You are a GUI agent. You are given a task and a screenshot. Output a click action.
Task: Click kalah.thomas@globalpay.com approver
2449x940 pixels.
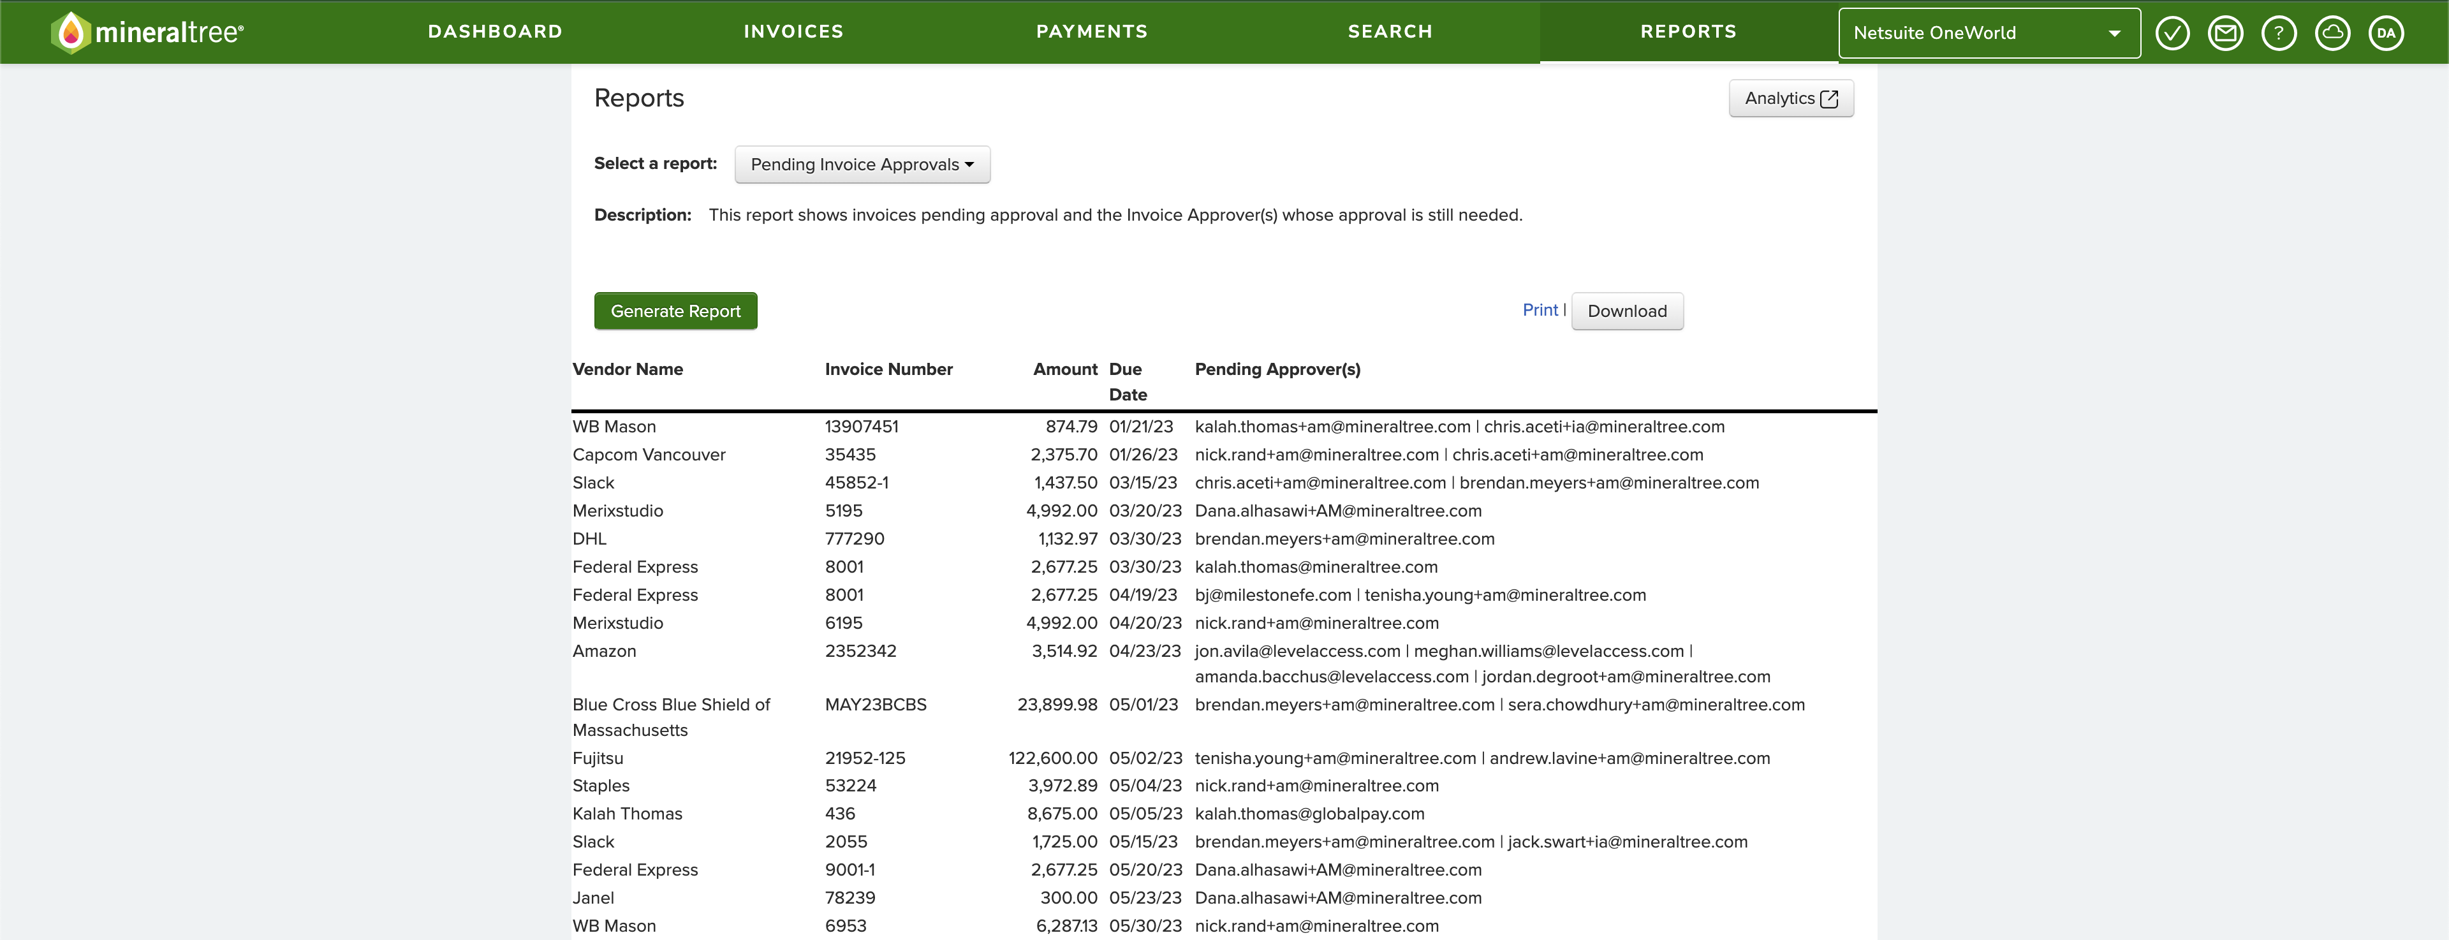click(1310, 814)
